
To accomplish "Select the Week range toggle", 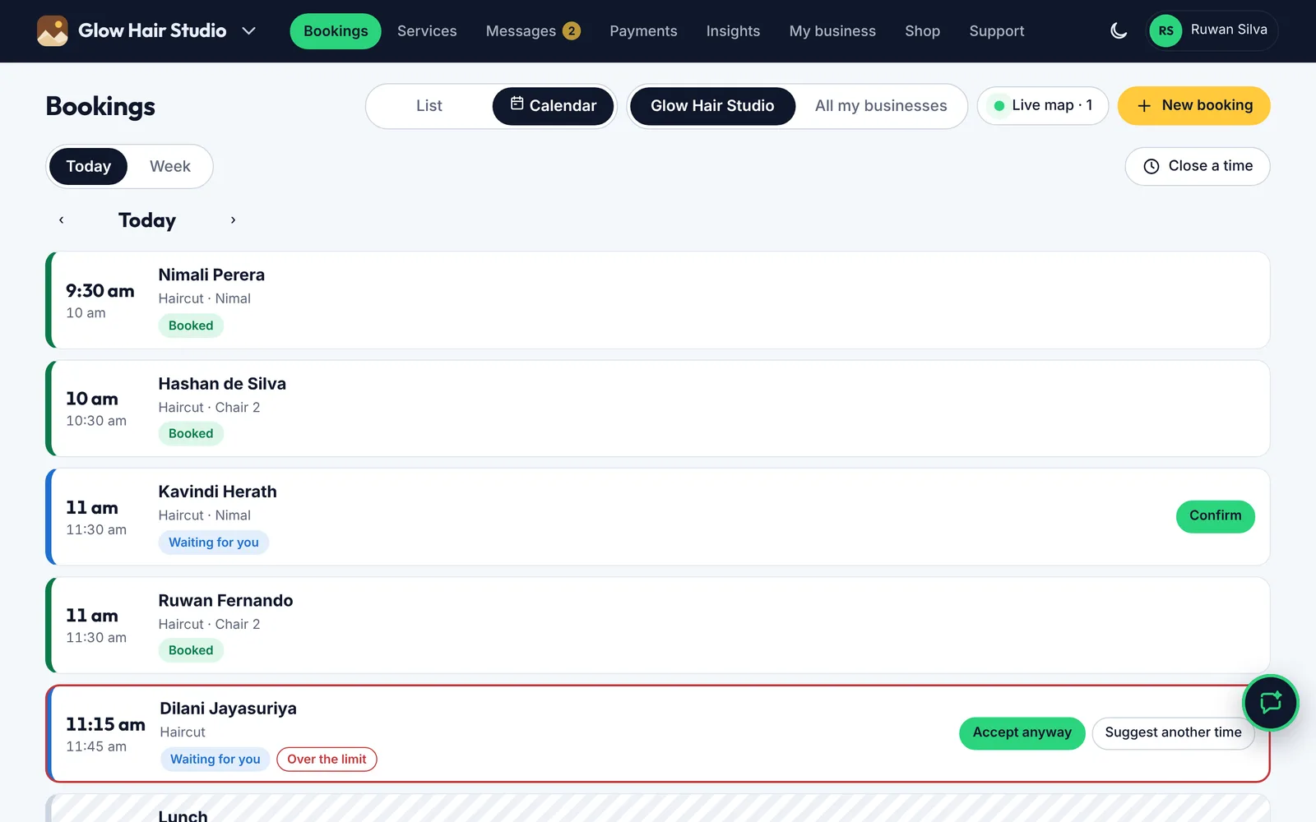I will pos(170,167).
